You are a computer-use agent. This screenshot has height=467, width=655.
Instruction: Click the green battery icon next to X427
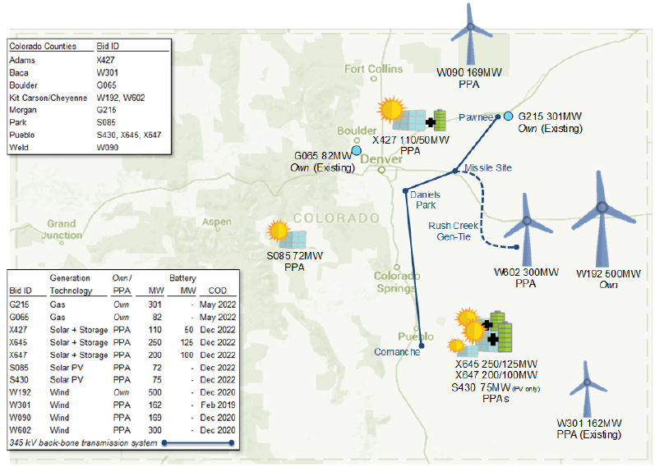coord(440,120)
